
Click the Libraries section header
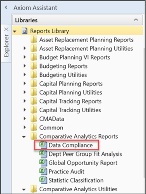click(x=77, y=20)
